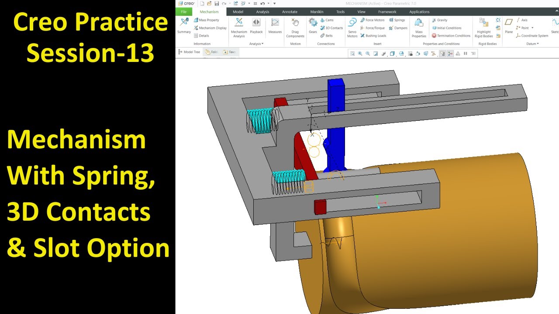Image resolution: width=559 pixels, height=314 pixels.
Task: Create a datum Point
Action: [x=522, y=28]
